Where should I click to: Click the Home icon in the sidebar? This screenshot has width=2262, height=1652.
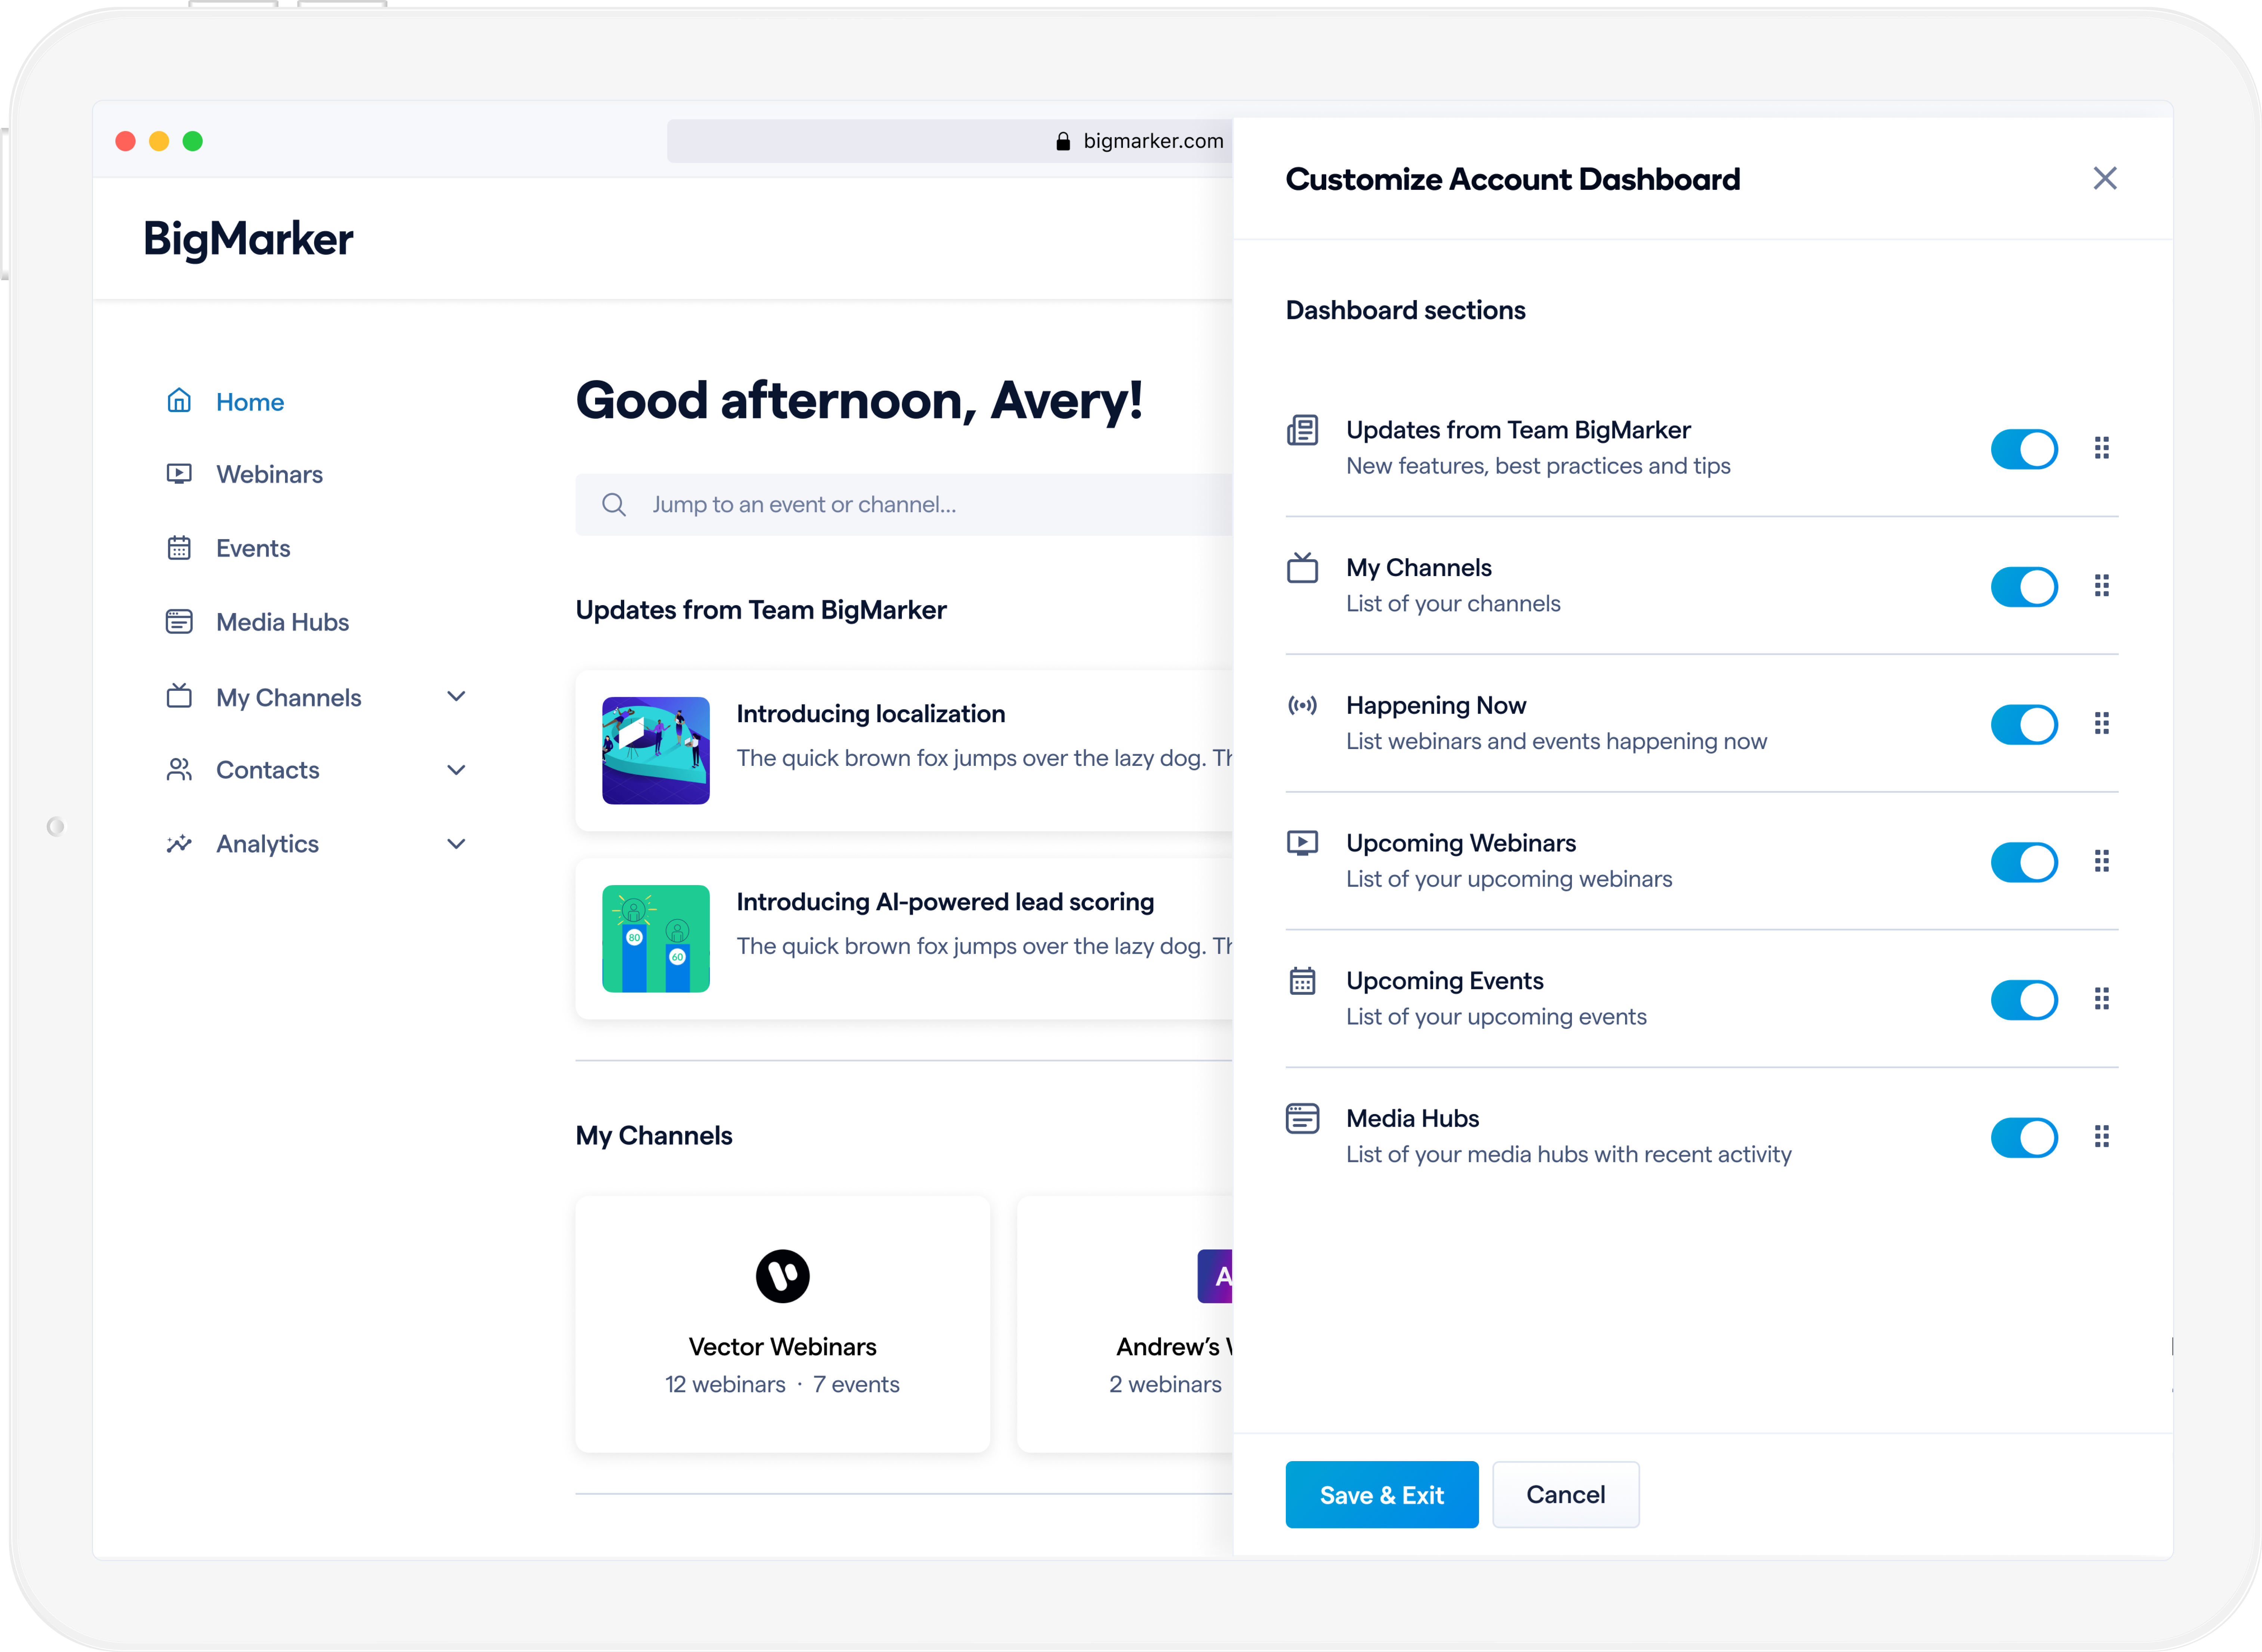point(179,401)
